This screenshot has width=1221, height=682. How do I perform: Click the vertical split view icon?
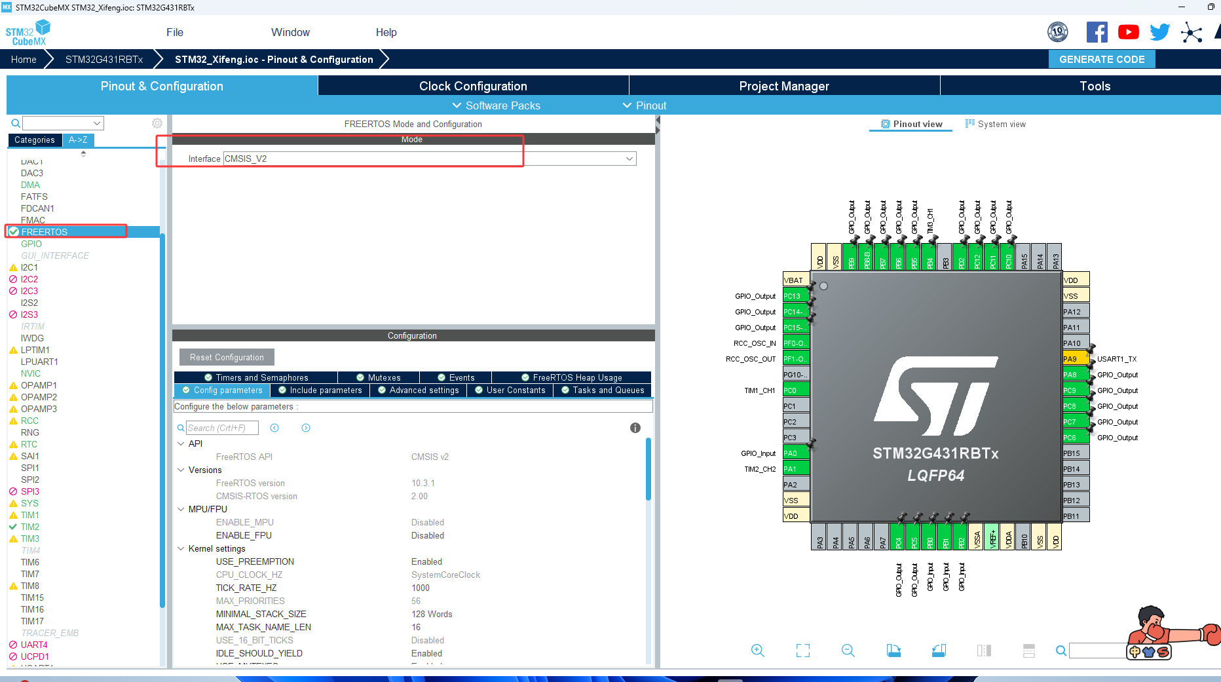point(984,651)
